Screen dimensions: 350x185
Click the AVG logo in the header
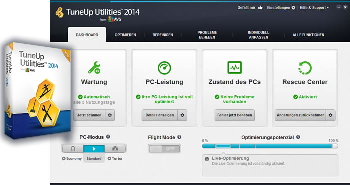(115, 19)
